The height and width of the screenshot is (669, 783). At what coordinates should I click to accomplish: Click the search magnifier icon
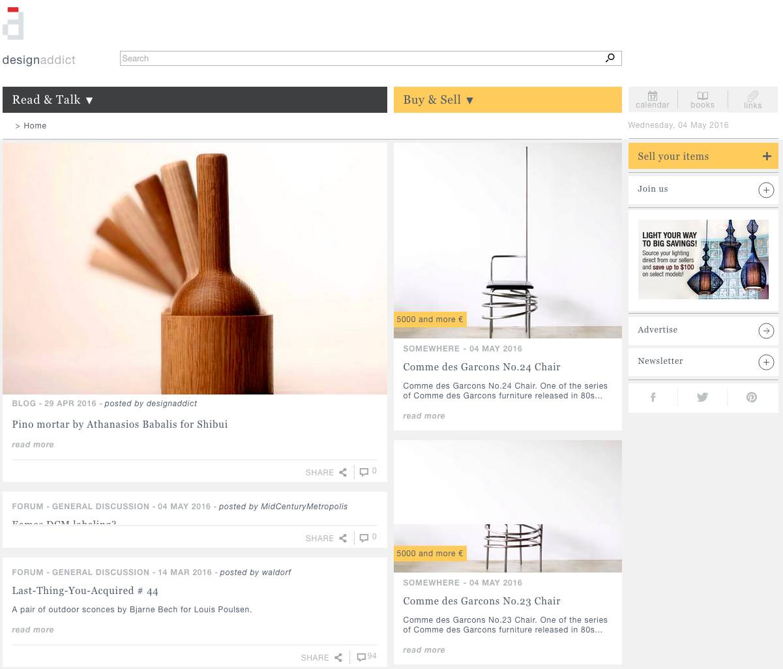[x=610, y=58]
